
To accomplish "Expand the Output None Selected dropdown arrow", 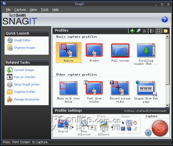I will [x=92, y=127].
